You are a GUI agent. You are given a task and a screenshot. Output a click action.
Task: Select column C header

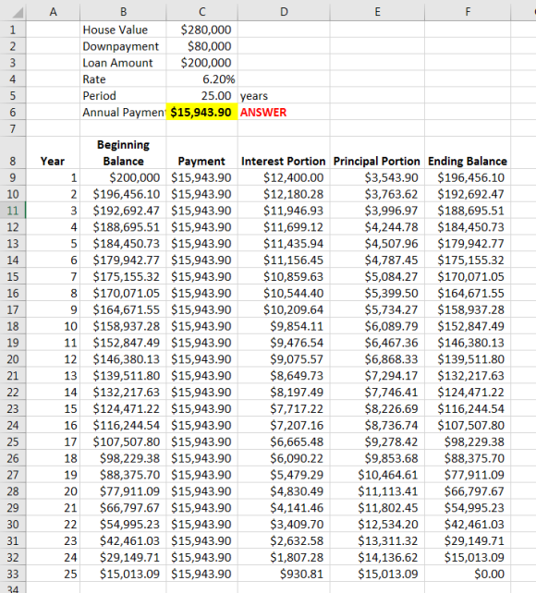(202, 12)
